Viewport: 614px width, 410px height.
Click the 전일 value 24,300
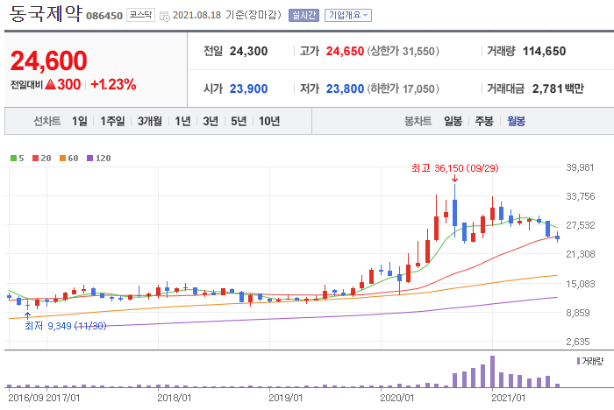248,51
